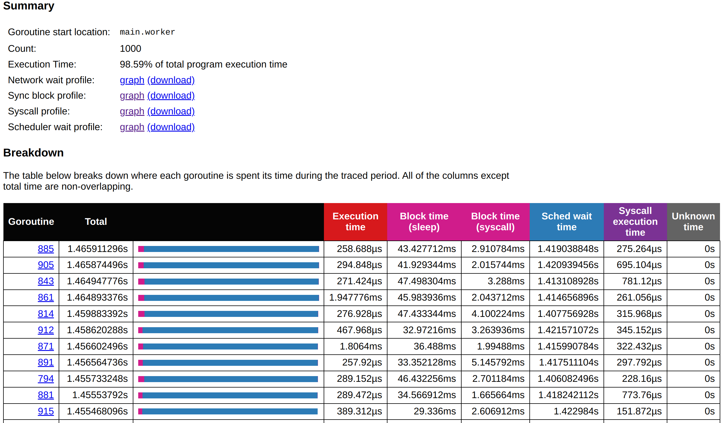Open goroutine 885 link
Image resolution: width=728 pixels, height=423 pixels.
pos(46,249)
